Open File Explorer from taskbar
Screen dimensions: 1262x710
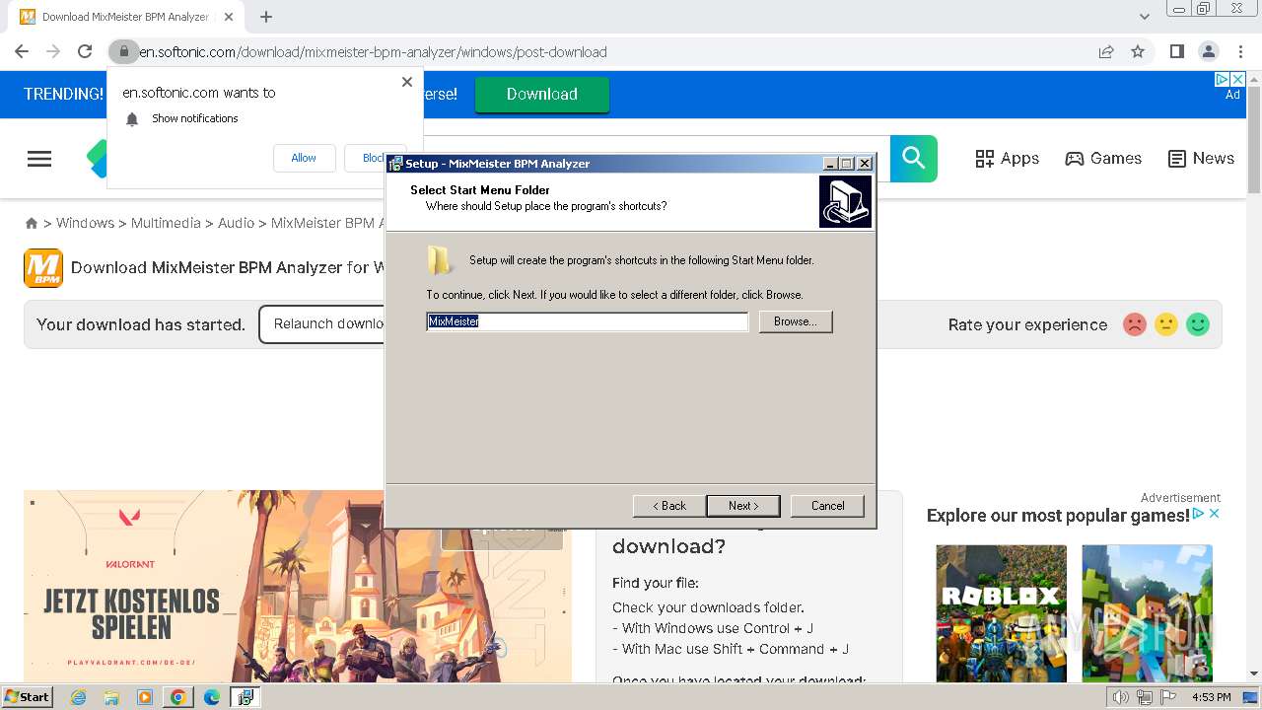pyautogui.click(x=111, y=697)
